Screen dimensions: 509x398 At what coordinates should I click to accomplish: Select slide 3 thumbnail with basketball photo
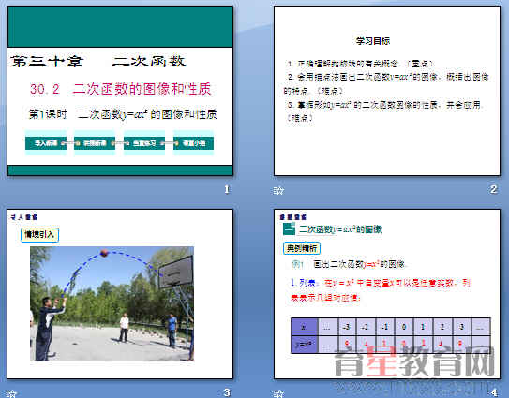coord(120,294)
